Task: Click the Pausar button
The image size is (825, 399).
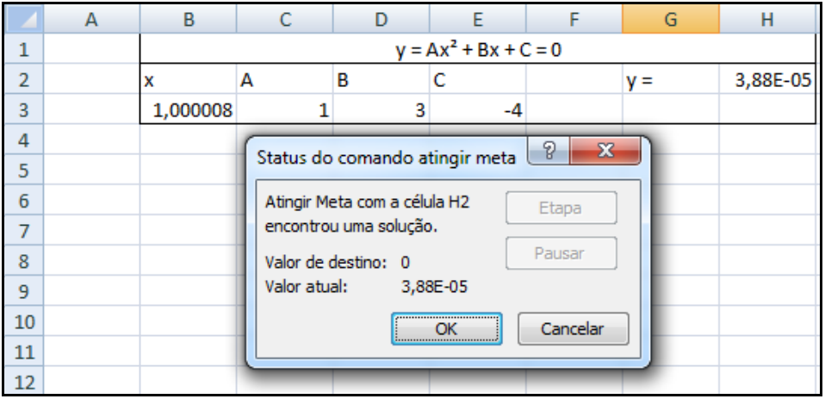Action: click(x=561, y=253)
